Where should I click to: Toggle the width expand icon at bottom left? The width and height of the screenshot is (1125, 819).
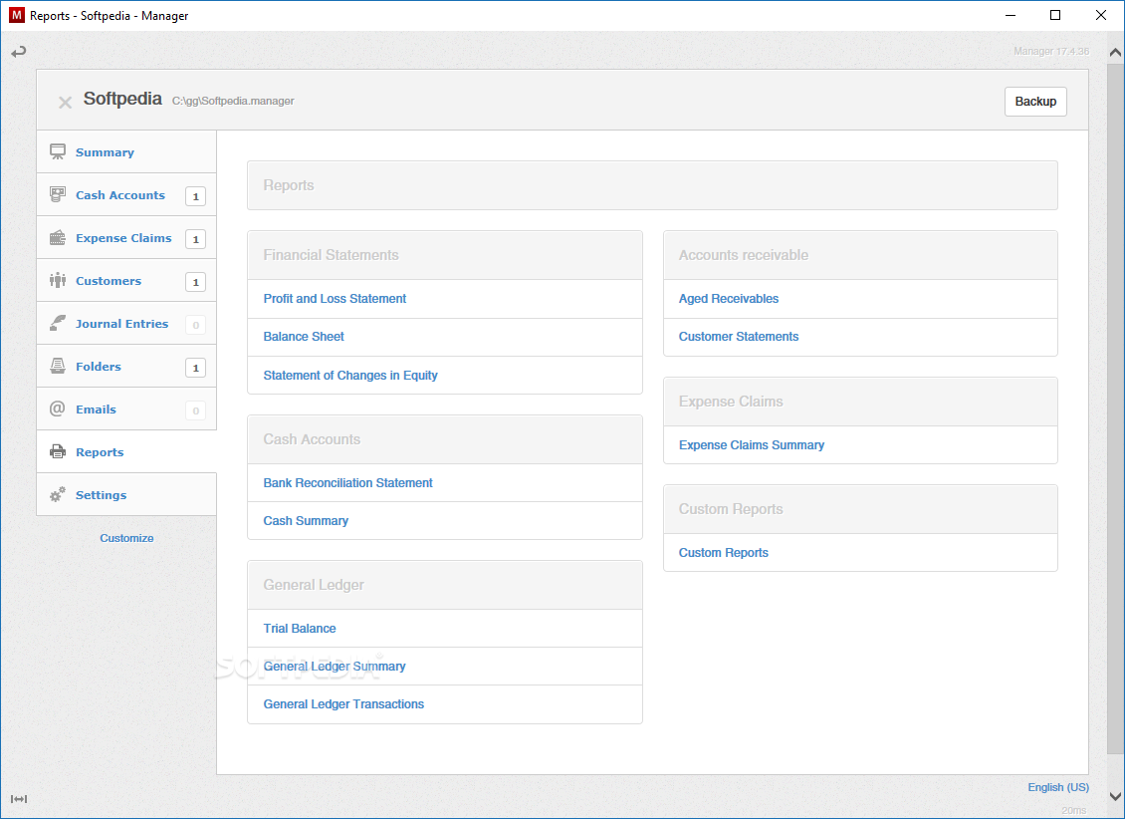tap(19, 799)
